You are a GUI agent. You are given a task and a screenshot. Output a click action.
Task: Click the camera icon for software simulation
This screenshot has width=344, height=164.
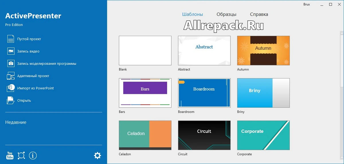11,64
